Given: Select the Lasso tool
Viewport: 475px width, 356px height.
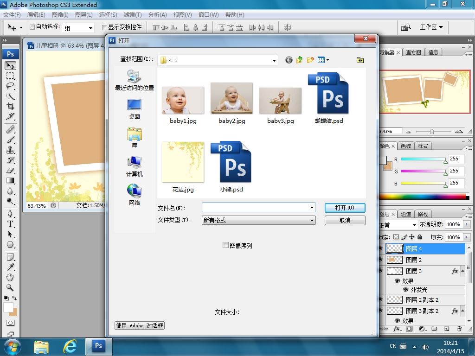Looking at the screenshot, I should (10, 86).
